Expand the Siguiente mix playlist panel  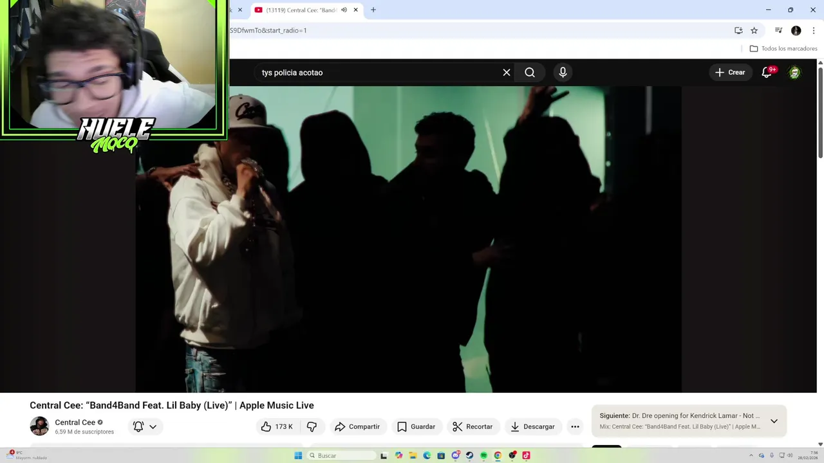point(774,421)
